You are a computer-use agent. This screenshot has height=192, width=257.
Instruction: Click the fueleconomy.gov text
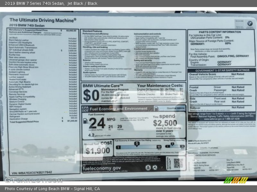102,168
